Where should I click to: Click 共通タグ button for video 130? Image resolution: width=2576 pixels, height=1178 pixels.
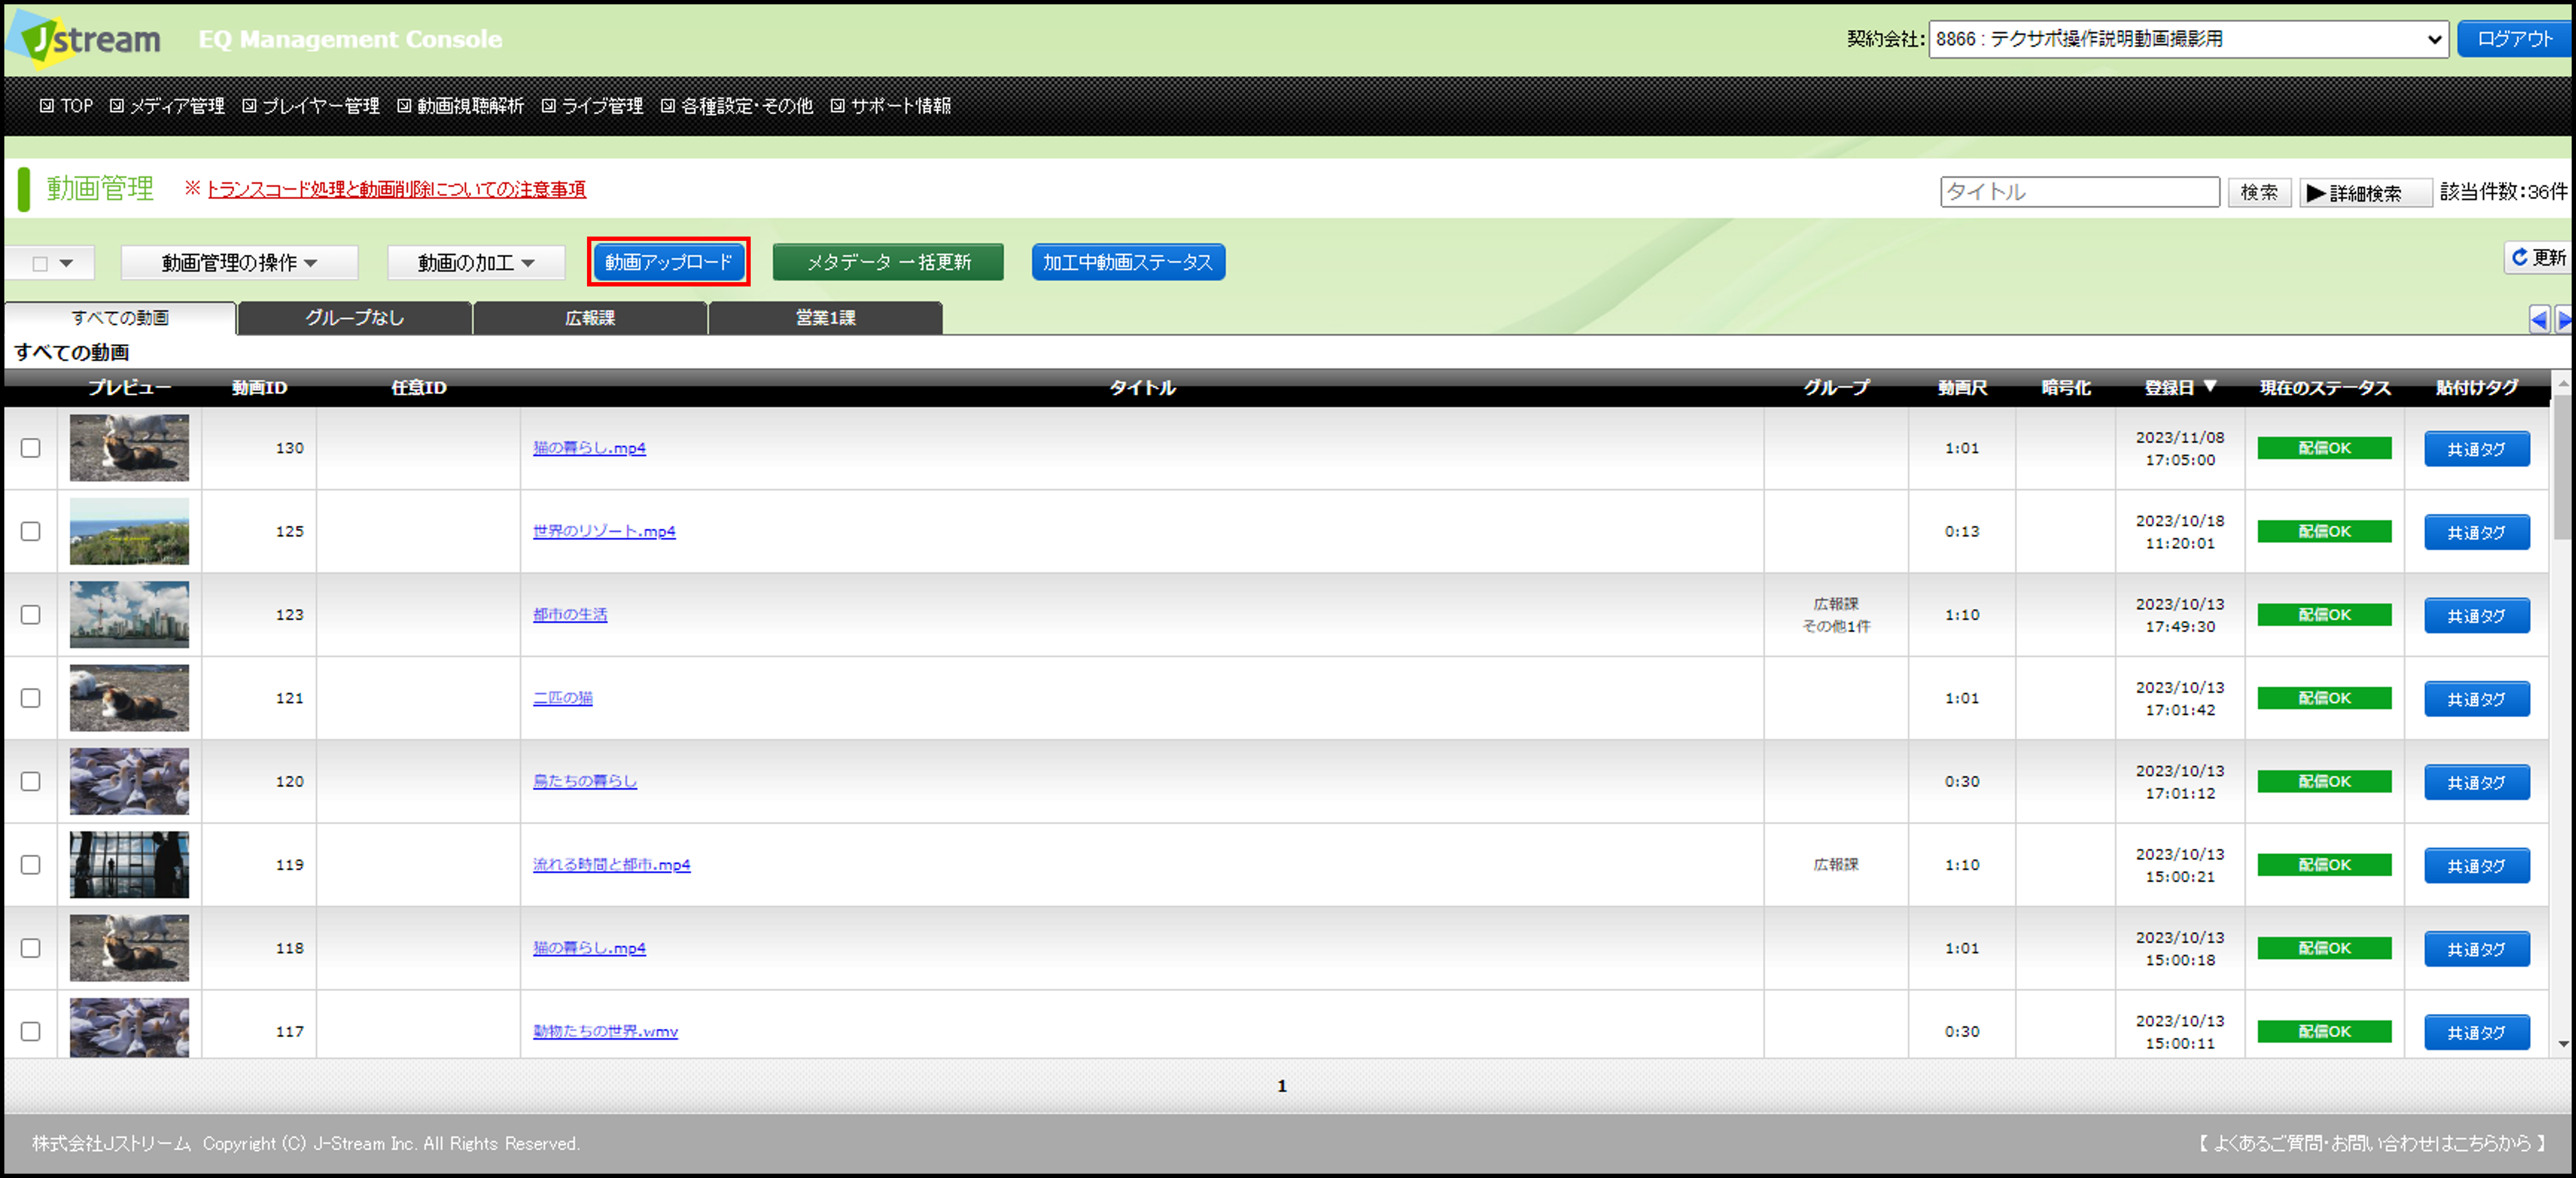point(2477,449)
